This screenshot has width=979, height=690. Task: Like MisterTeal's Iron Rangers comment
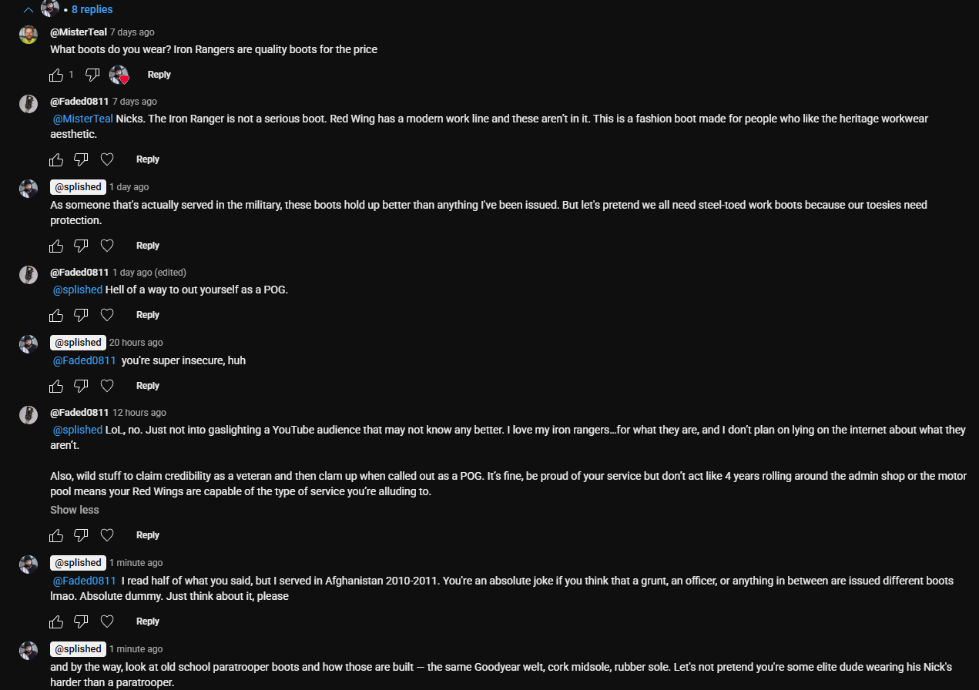pos(56,75)
